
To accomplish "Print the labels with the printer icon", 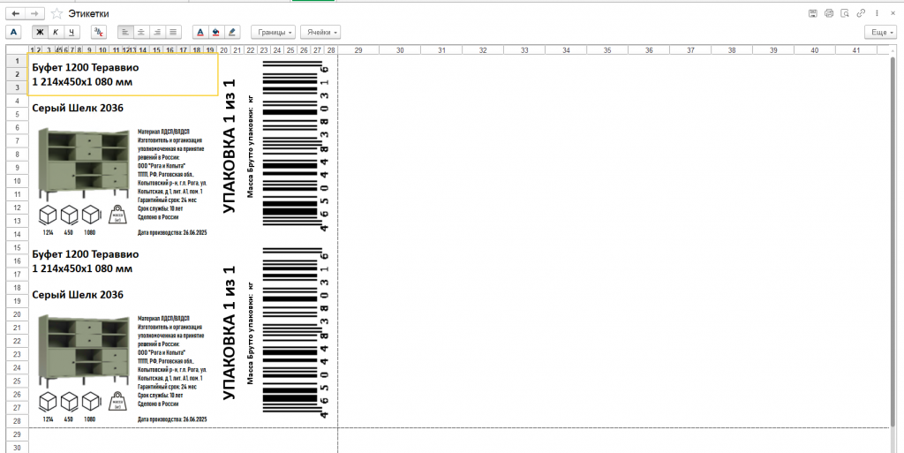I will 829,13.
